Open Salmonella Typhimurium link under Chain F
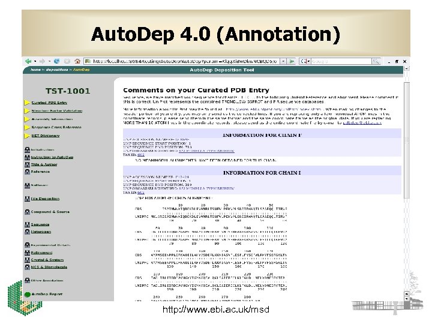Viewport: 432px width, 324px height. [x=206, y=151]
